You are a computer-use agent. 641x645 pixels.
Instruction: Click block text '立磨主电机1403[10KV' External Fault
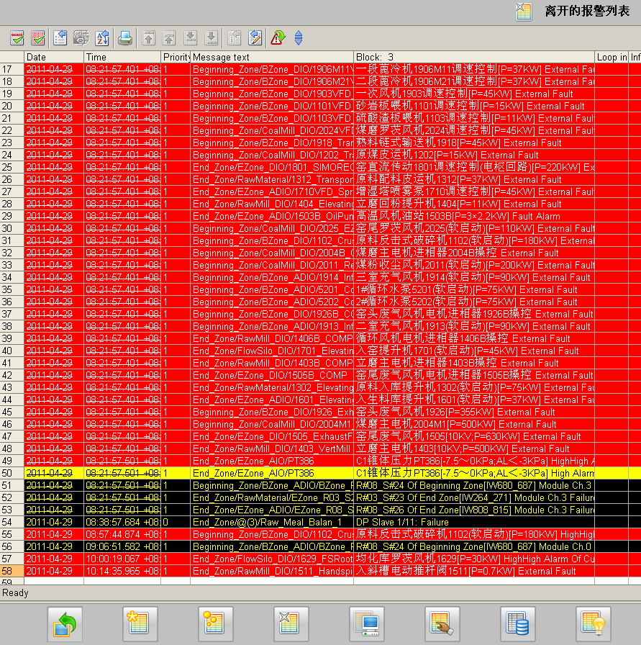tap(463, 448)
